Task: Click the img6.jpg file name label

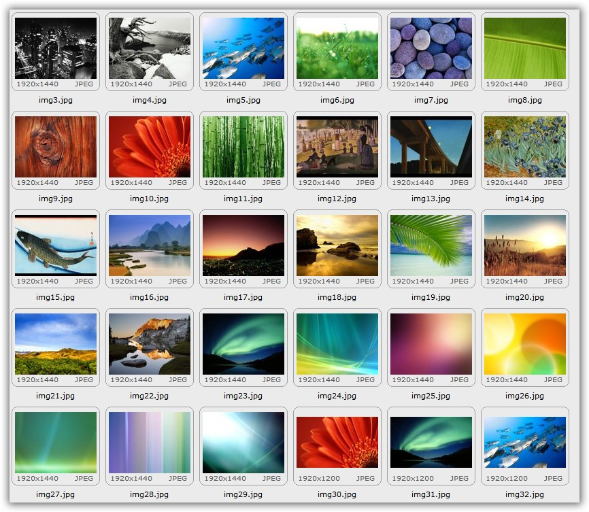Action: pos(337,101)
